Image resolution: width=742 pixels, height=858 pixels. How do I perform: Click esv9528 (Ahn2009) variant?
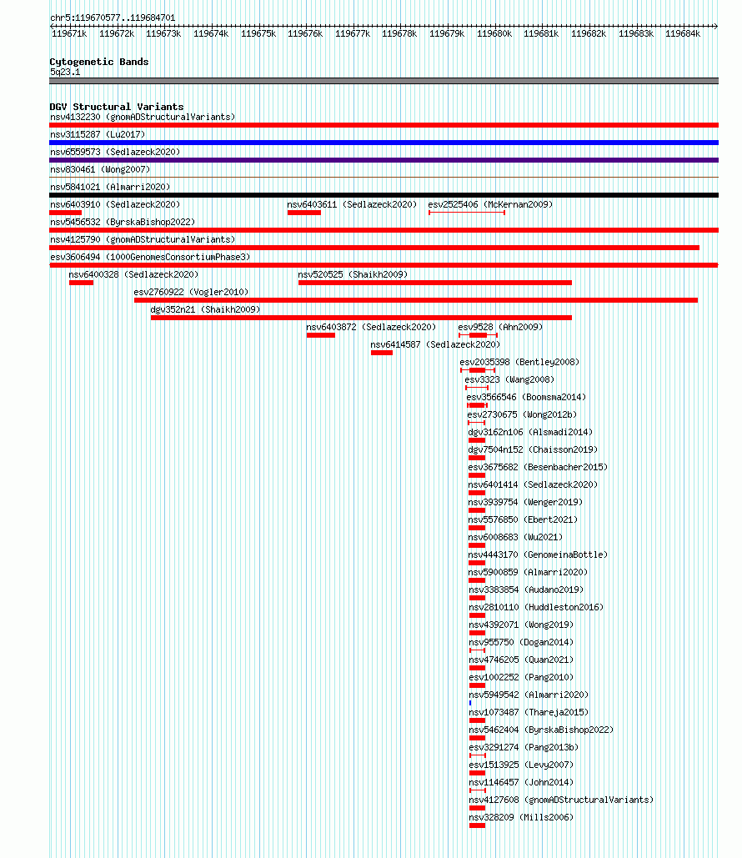pos(500,327)
